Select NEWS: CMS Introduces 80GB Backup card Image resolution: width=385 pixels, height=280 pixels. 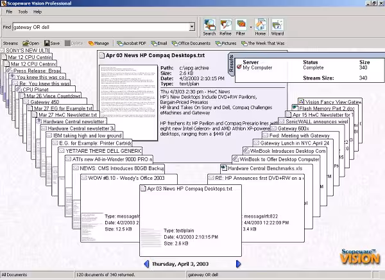(x=118, y=168)
